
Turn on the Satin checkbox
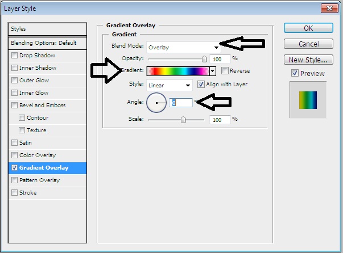click(x=14, y=142)
